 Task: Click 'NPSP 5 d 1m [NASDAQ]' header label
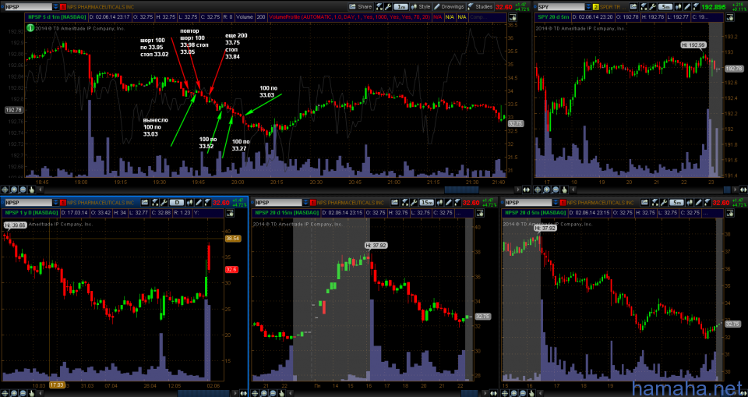click(56, 16)
